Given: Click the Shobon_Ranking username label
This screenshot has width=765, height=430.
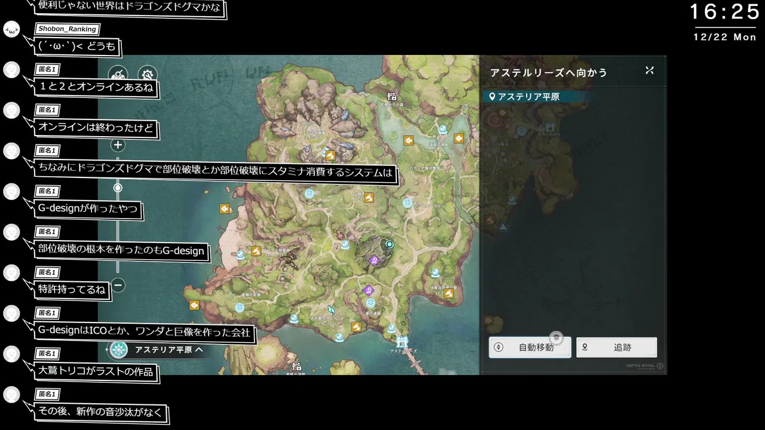Looking at the screenshot, I should [67, 29].
